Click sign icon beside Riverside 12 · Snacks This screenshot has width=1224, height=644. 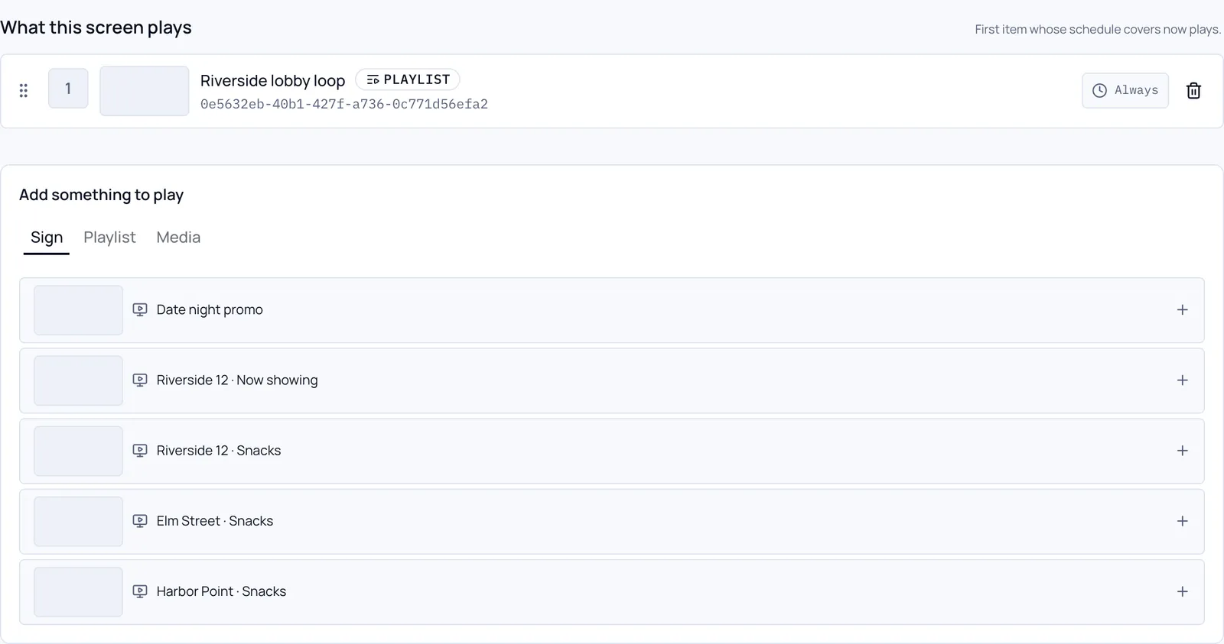pyautogui.click(x=140, y=451)
